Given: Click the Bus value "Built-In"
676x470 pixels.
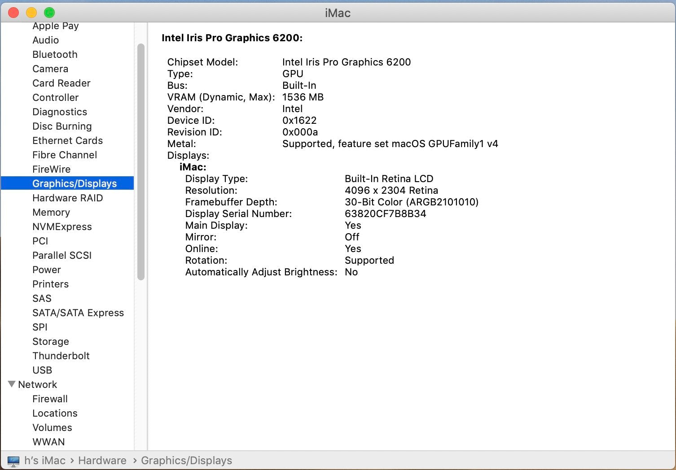Looking at the screenshot, I should [299, 85].
